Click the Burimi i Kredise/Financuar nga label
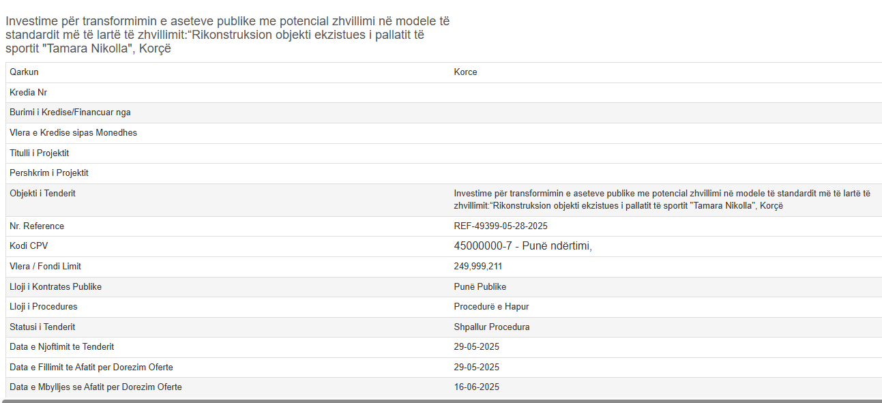 [x=70, y=113]
